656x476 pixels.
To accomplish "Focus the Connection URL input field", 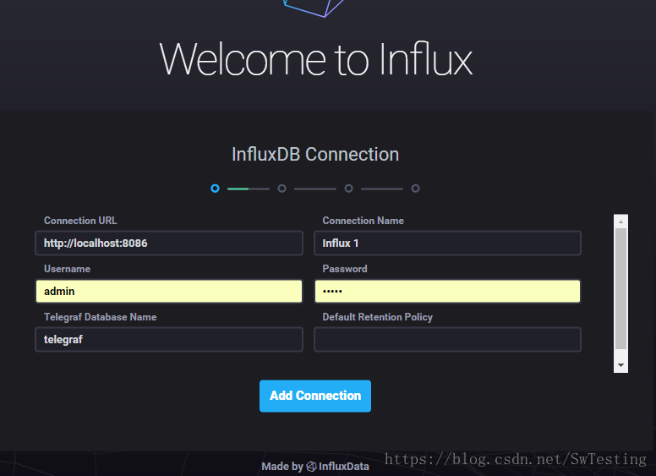I will click(169, 243).
